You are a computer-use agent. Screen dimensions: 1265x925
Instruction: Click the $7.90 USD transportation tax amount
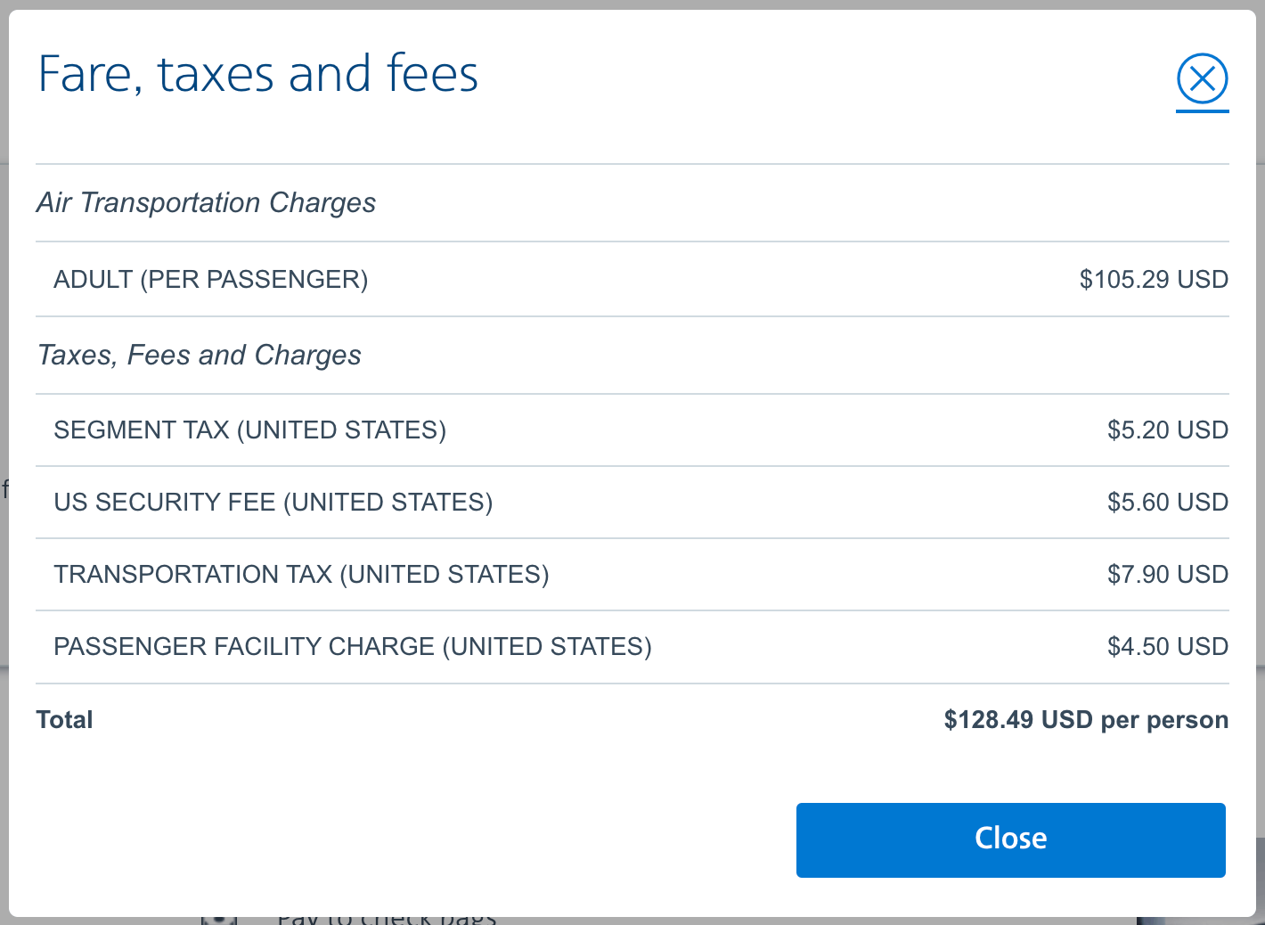(1167, 575)
